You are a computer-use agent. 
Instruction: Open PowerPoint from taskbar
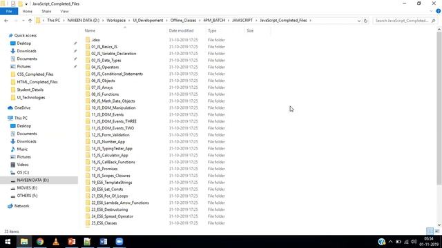click(x=72, y=242)
